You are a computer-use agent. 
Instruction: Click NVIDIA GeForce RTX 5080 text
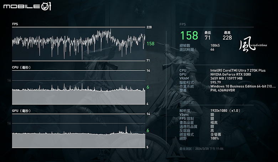click(x=231, y=74)
